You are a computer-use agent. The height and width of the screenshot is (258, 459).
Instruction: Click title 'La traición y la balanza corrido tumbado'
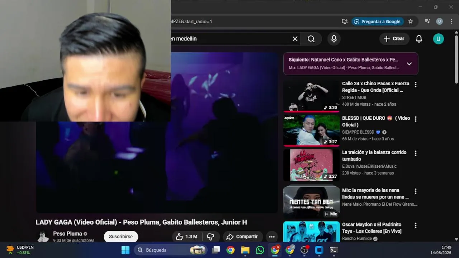374,156
